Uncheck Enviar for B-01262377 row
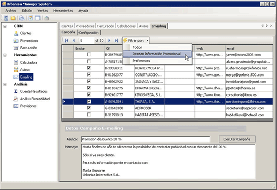 (x=89, y=74)
